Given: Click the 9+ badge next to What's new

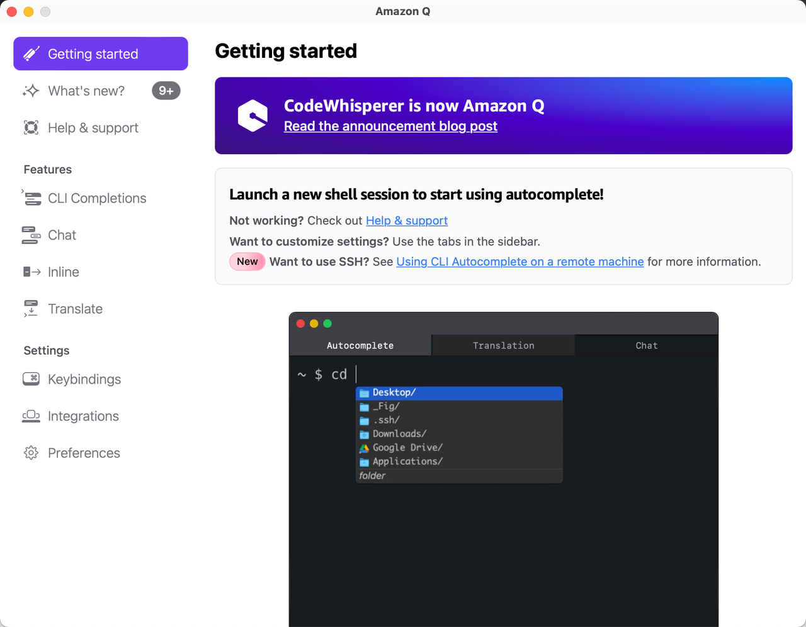Looking at the screenshot, I should click(166, 91).
